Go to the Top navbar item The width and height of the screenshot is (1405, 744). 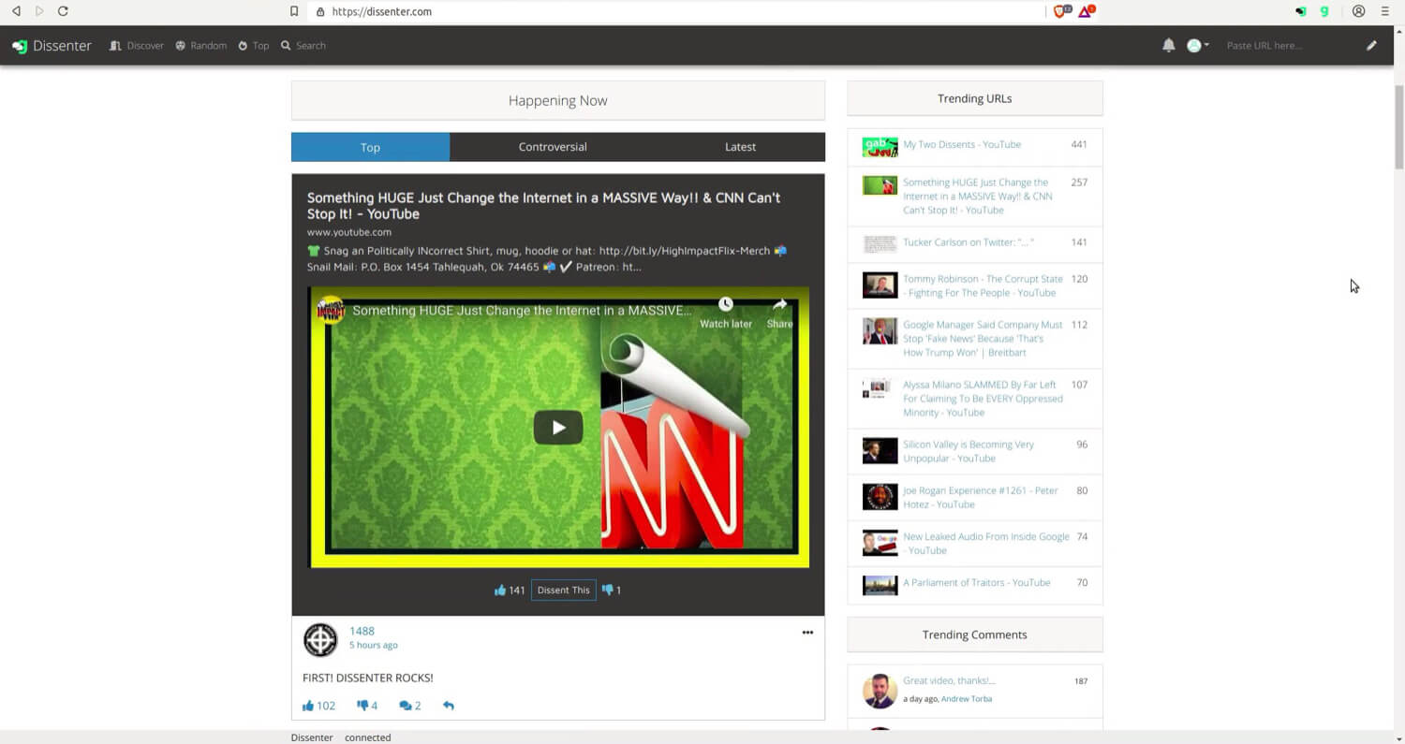pos(253,45)
